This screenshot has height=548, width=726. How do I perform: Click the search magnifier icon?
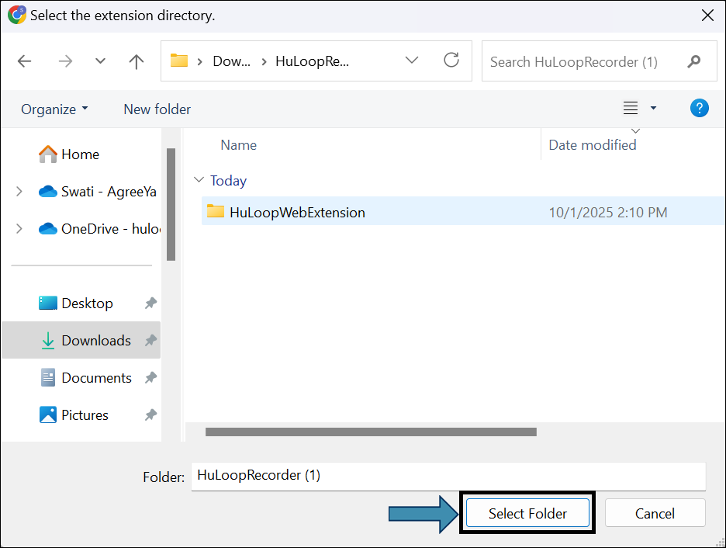693,61
